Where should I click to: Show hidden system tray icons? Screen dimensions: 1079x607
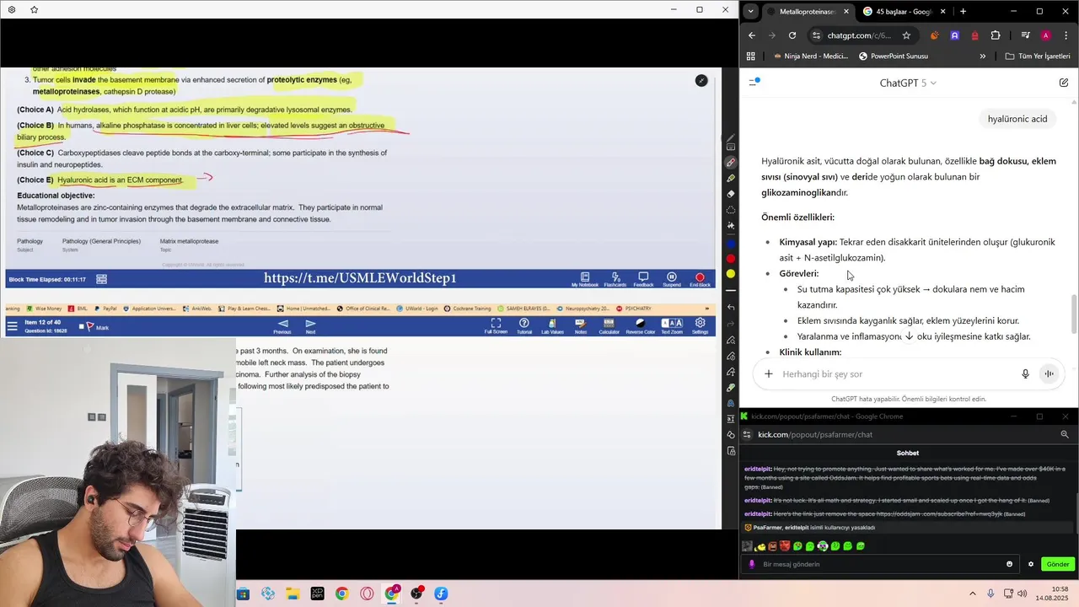tap(972, 594)
